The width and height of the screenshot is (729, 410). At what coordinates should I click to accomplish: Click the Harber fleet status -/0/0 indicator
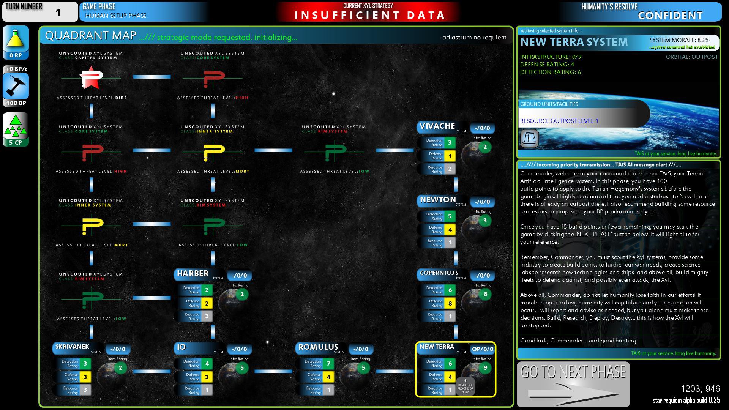(239, 276)
